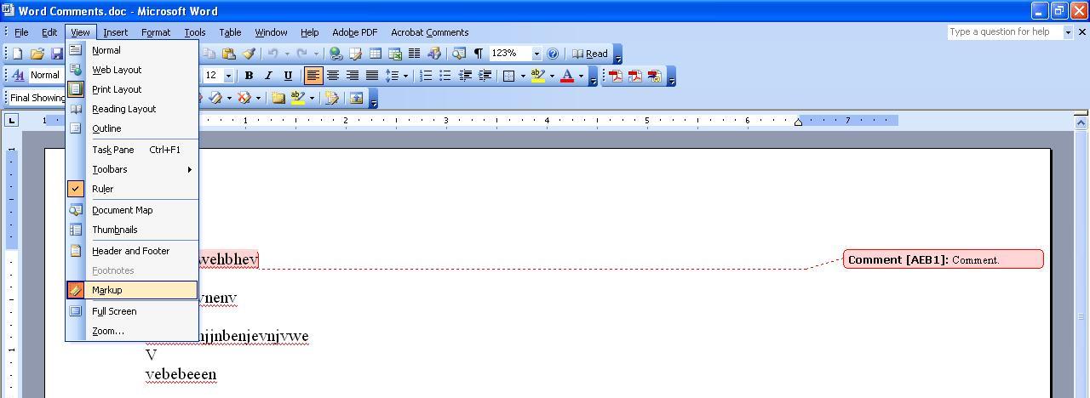
Task: Click the Bullets list icon
Action: pos(445,76)
